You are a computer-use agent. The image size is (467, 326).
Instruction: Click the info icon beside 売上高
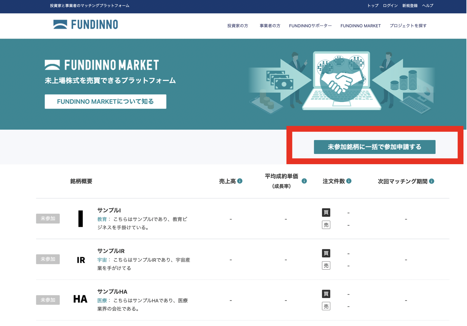(x=240, y=181)
